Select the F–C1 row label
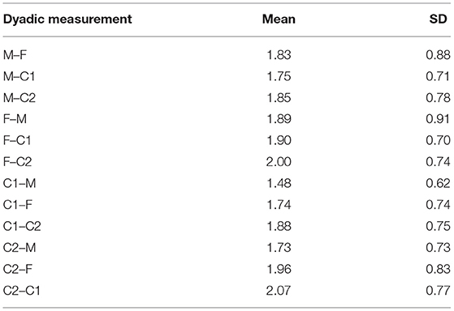 17,140
